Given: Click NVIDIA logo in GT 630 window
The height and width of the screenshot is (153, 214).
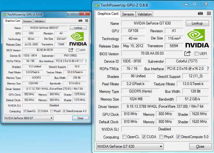Looking at the screenshot, I should coord(197,38).
